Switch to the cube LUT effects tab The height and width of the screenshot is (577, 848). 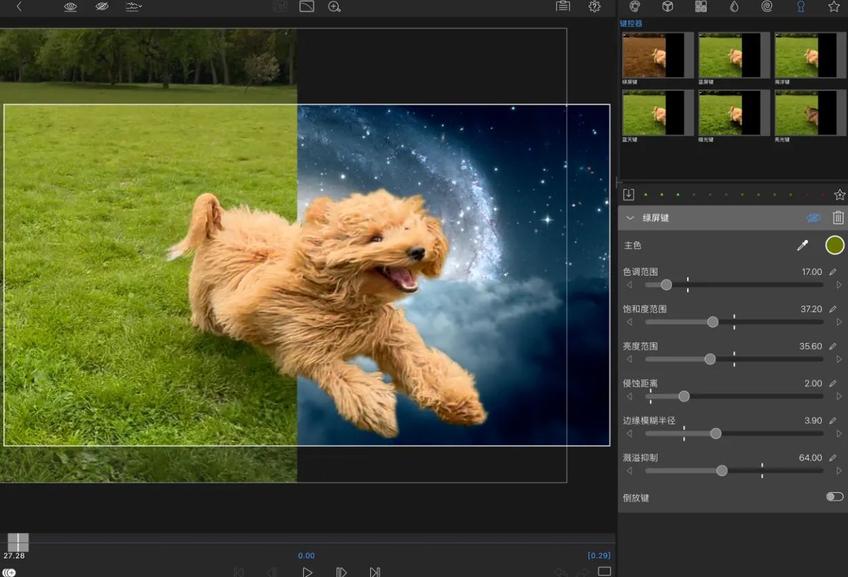pyautogui.click(x=668, y=6)
